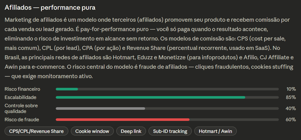Select the Escalabilidade label
Image resolution: width=301 pixels, height=140 pixels.
pos(20,97)
